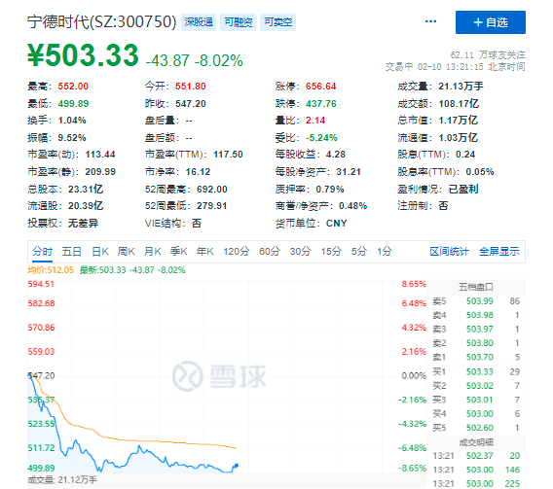
Task: Click the 深股通 tag
Action: [199, 22]
